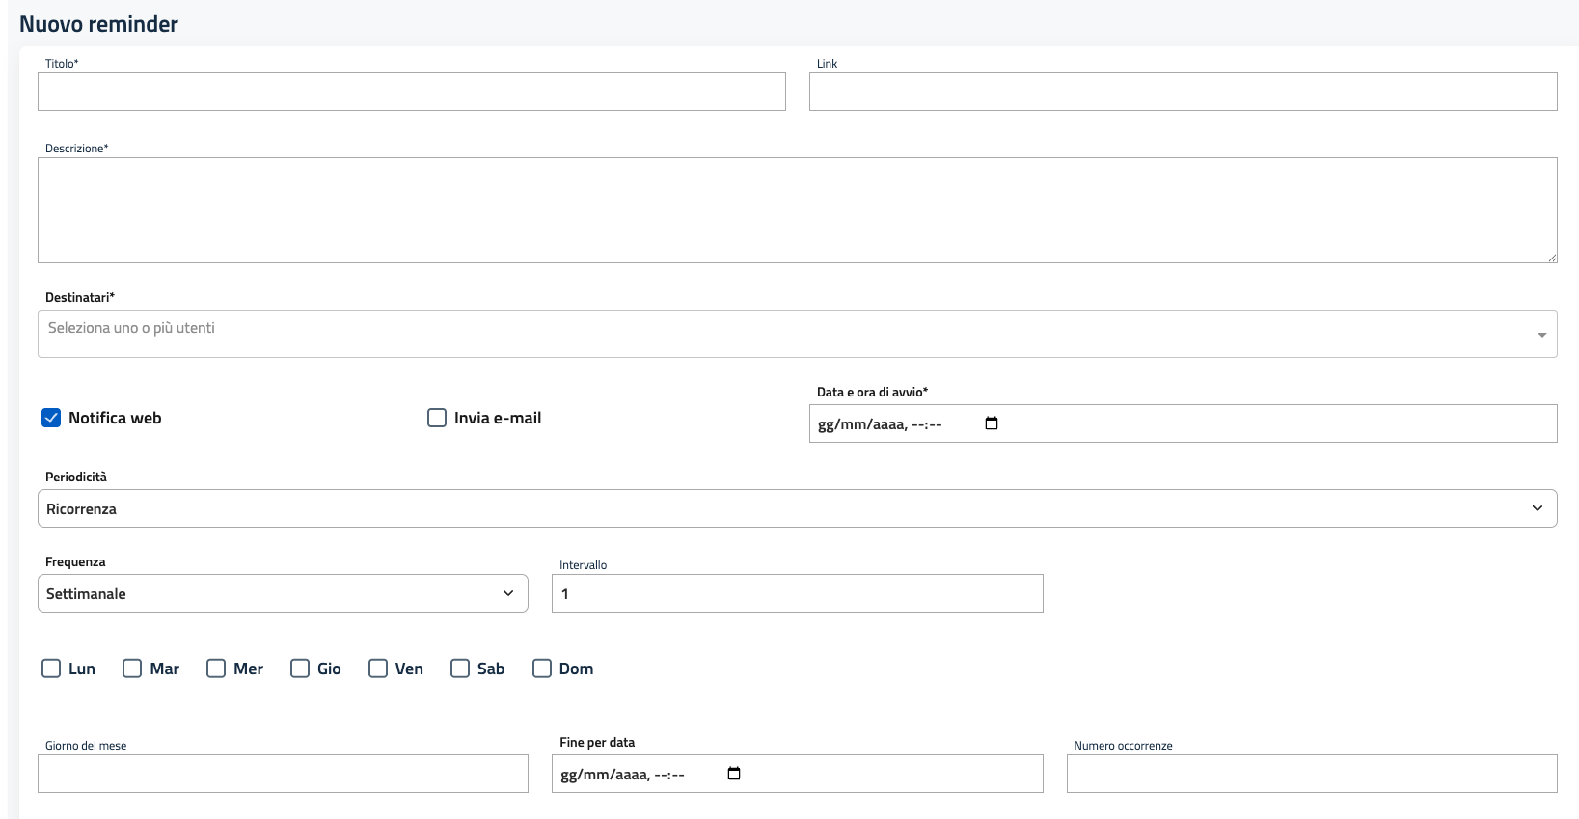Uncheck the Notifica web checkbox
1579x819 pixels.
(x=51, y=418)
